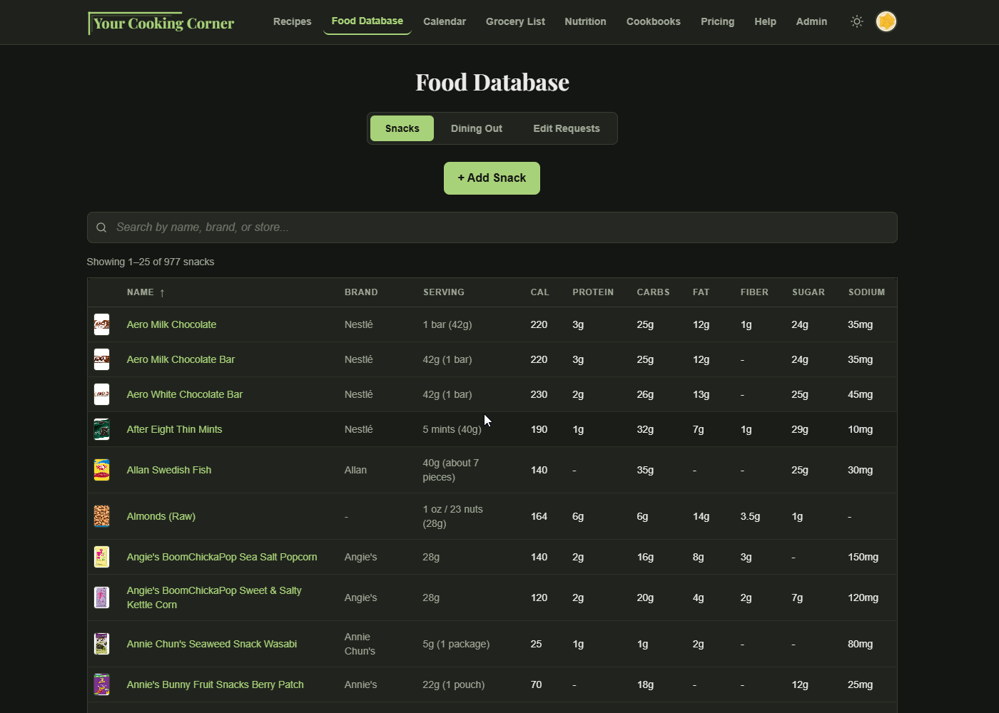This screenshot has height=713, width=999.
Task: Click the search magnifier icon
Action: point(101,227)
